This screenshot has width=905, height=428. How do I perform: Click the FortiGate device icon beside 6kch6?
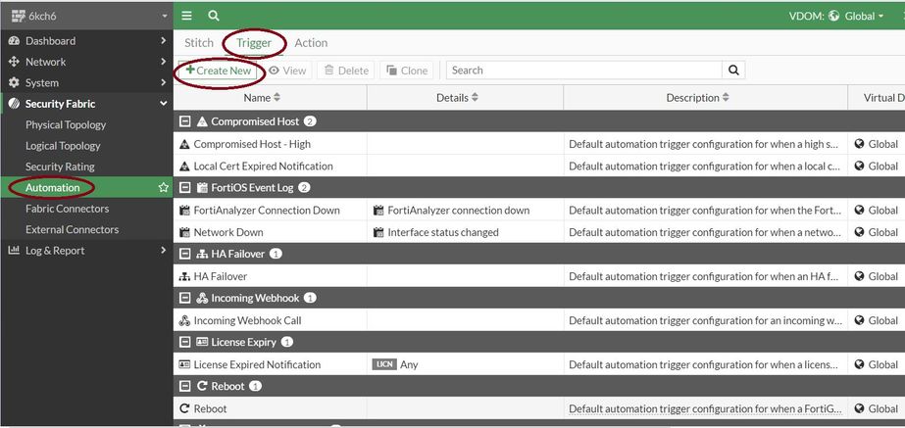pos(19,16)
